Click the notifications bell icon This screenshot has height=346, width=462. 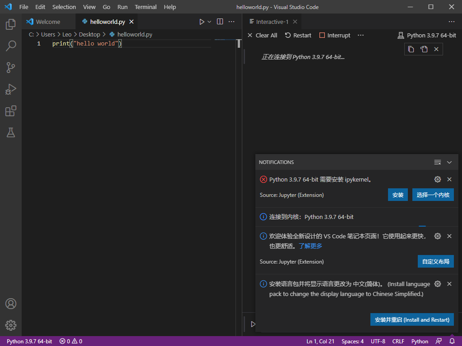(452, 341)
